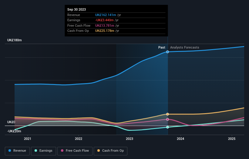
Task: Click the orange Cash From Op legend dot
Action: click(99, 151)
